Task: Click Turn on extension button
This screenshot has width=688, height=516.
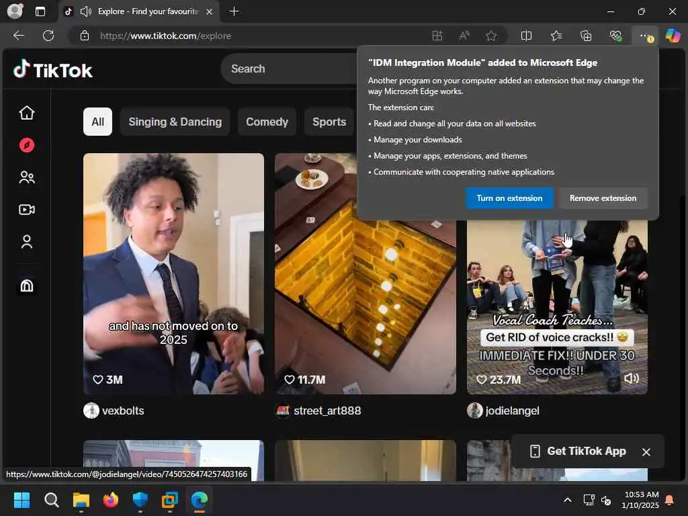Action: 509,198
